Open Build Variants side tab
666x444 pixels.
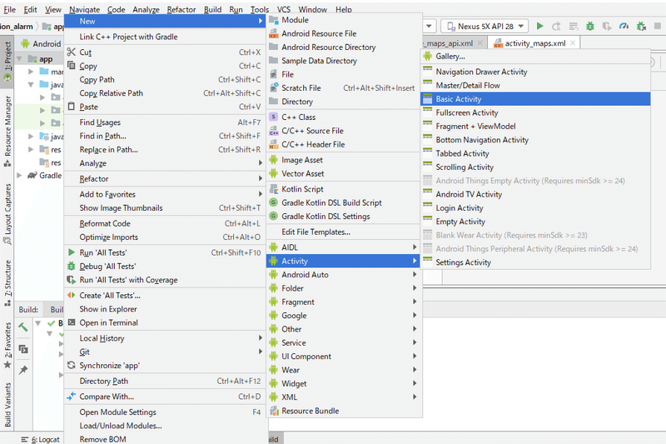pyautogui.click(x=7, y=405)
